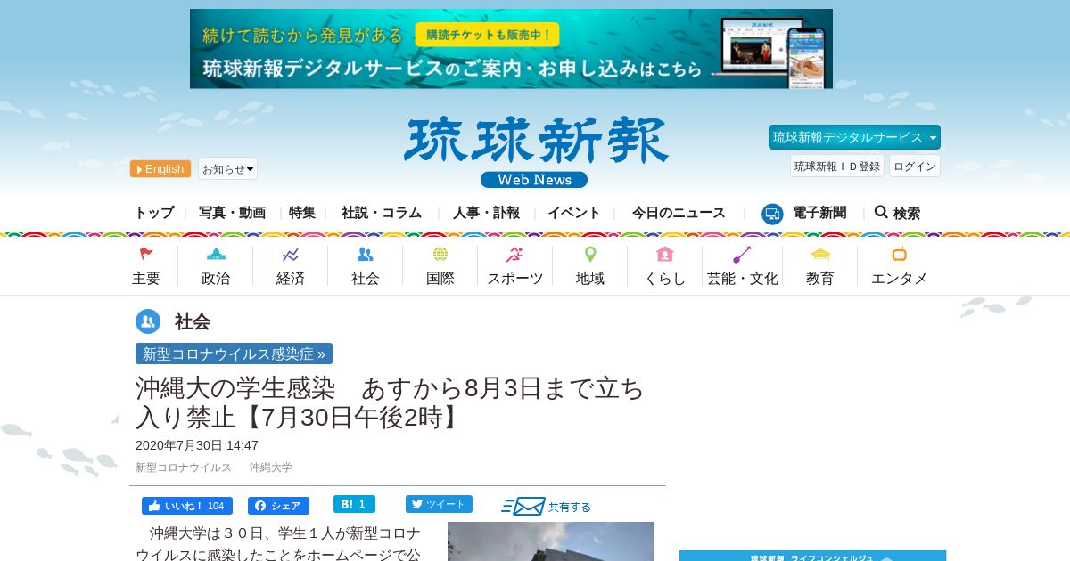Open the エンタメ category with TV icon

899,266
